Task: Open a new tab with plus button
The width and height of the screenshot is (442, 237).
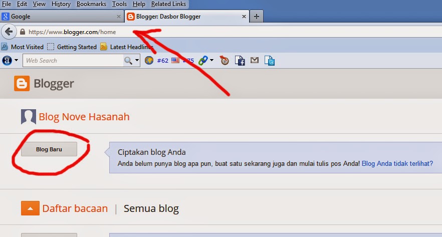Action: coord(256,17)
